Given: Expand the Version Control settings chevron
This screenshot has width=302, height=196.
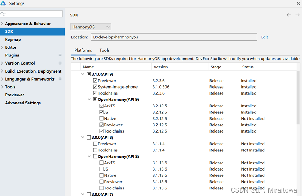Looking at the screenshot, I should [x=2, y=63].
